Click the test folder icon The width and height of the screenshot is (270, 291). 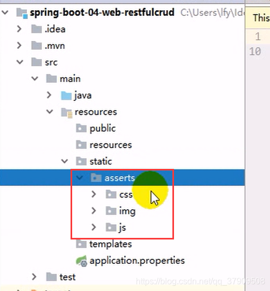[x=51, y=277]
